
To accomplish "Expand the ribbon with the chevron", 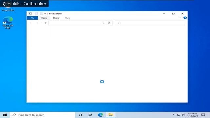I will 180,18.
